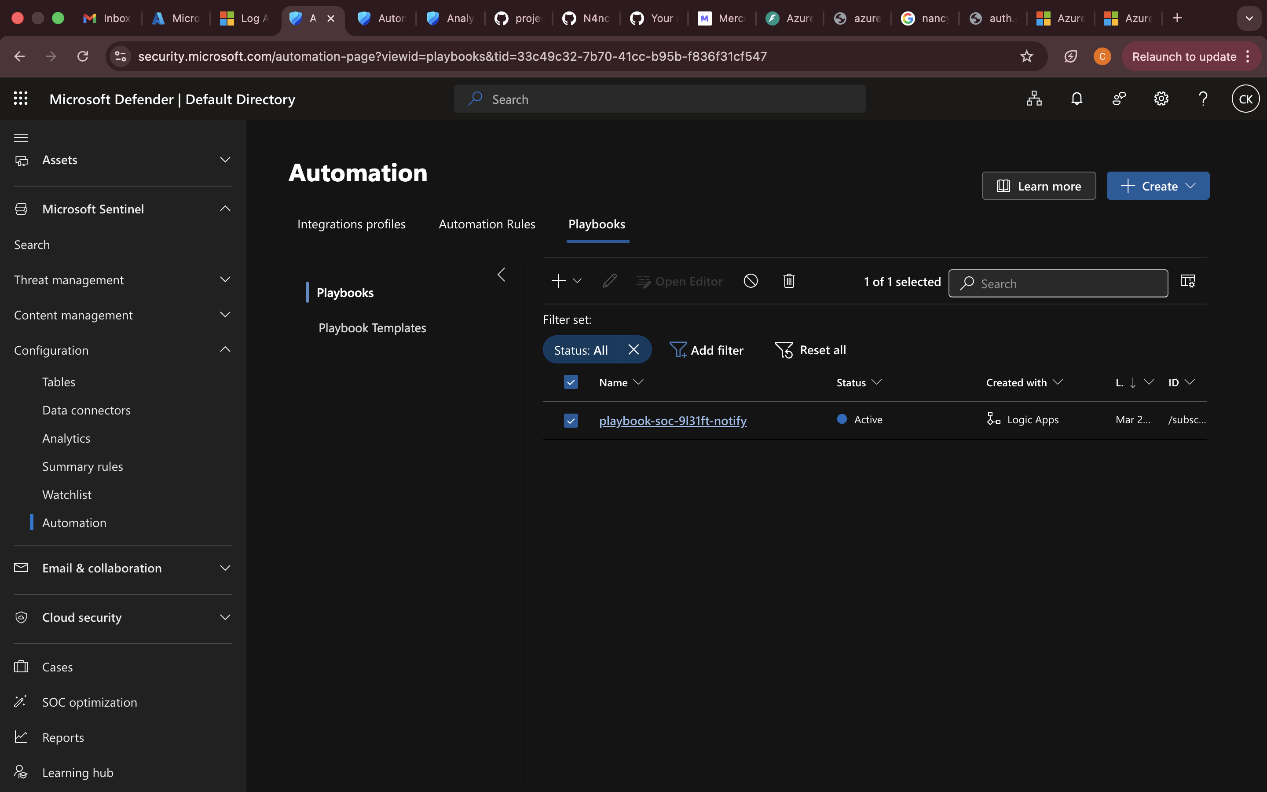Click the help question mark icon
This screenshot has width=1267, height=792.
[1203, 99]
